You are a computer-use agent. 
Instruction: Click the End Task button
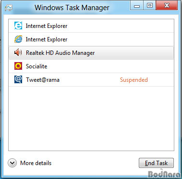(x=156, y=163)
